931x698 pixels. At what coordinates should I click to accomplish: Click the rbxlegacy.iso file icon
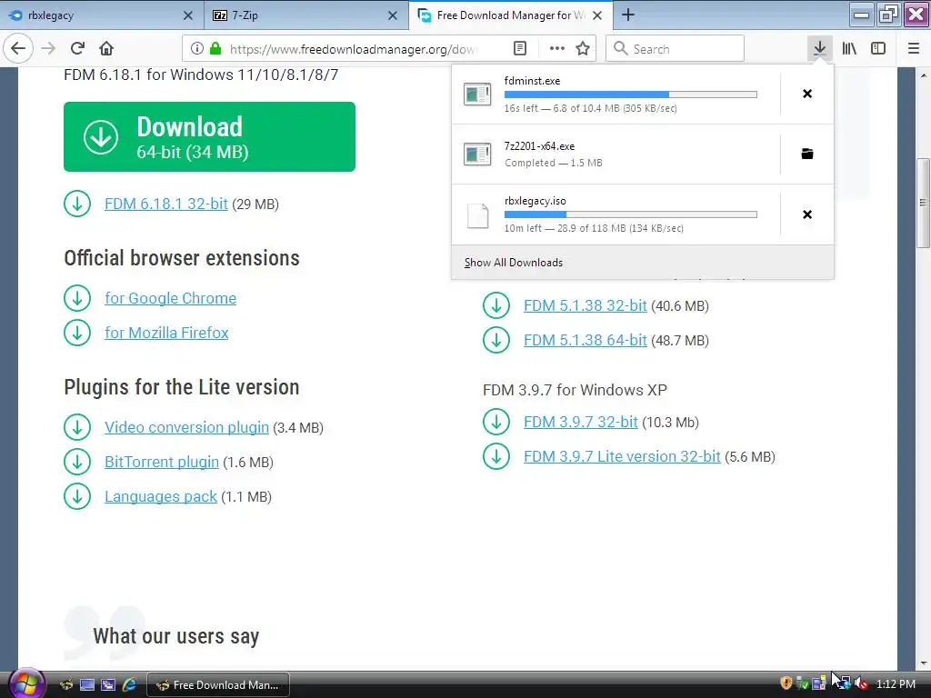click(x=477, y=214)
